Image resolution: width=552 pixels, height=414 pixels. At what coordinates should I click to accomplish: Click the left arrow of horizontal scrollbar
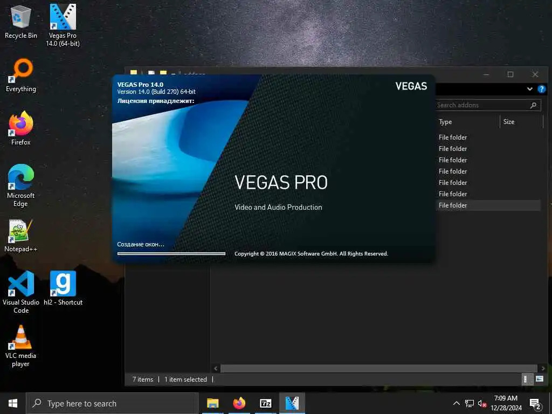tap(216, 369)
